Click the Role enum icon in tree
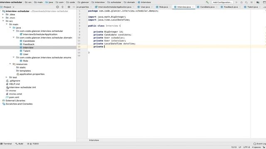 tap(21, 61)
